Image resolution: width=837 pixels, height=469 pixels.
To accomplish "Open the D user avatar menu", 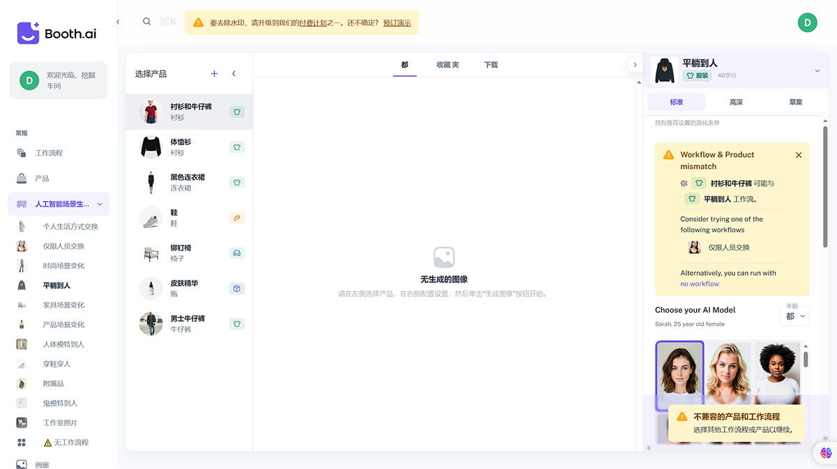I will [x=807, y=22].
